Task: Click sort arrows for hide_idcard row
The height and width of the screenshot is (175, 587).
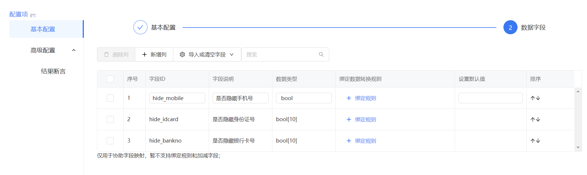Action: tap(535, 119)
